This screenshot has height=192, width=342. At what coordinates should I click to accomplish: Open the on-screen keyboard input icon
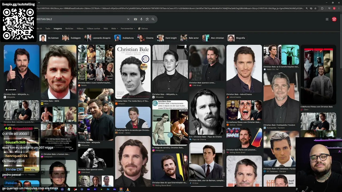[135, 19]
